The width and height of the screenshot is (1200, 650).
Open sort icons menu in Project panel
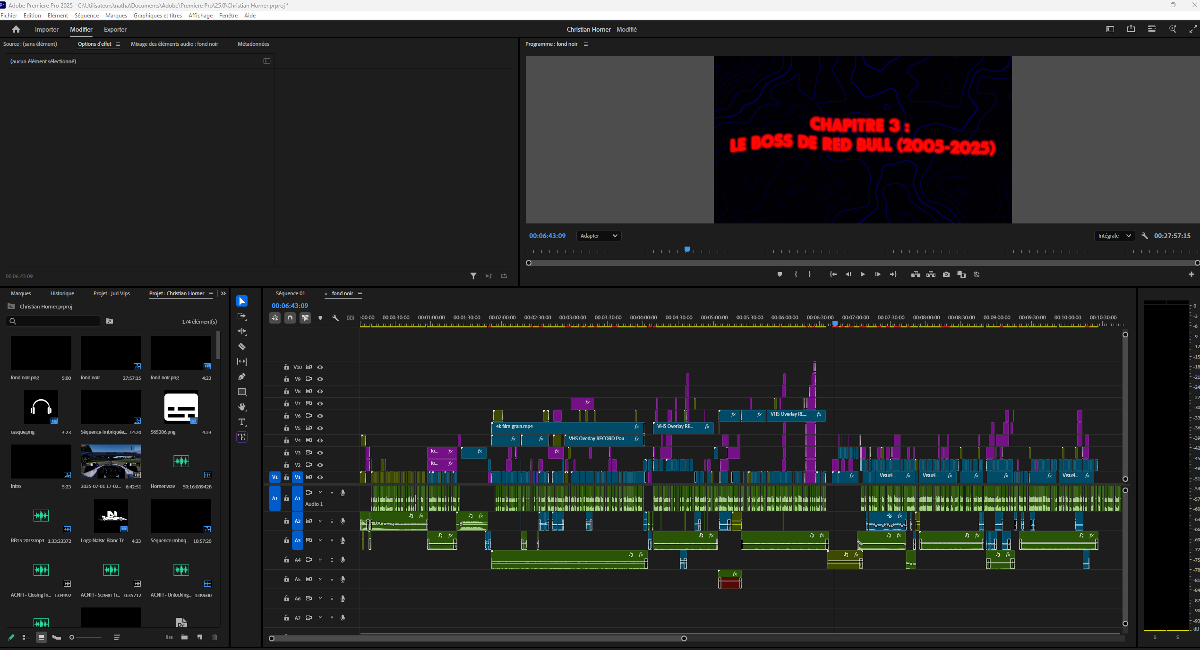[117, 637]
